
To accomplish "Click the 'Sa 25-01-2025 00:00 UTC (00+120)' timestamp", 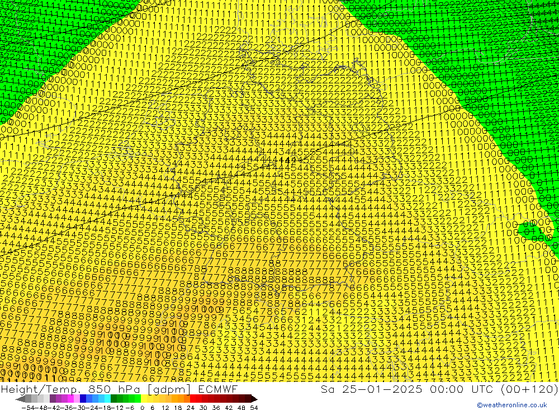I will pos(439,389).
